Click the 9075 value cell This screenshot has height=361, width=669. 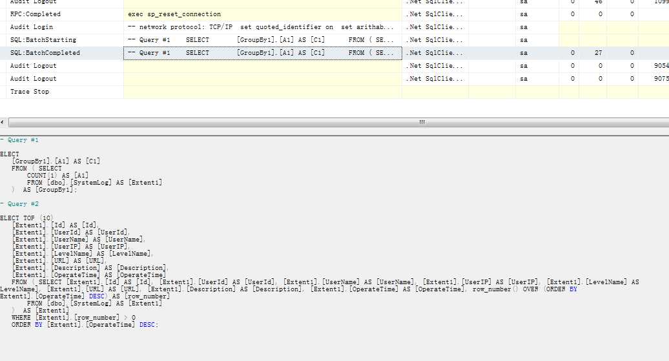[661, 79]
